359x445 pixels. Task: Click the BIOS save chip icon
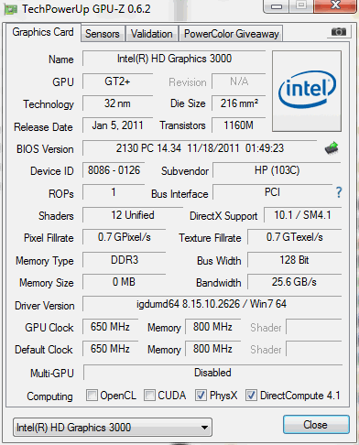coord(332,148)
